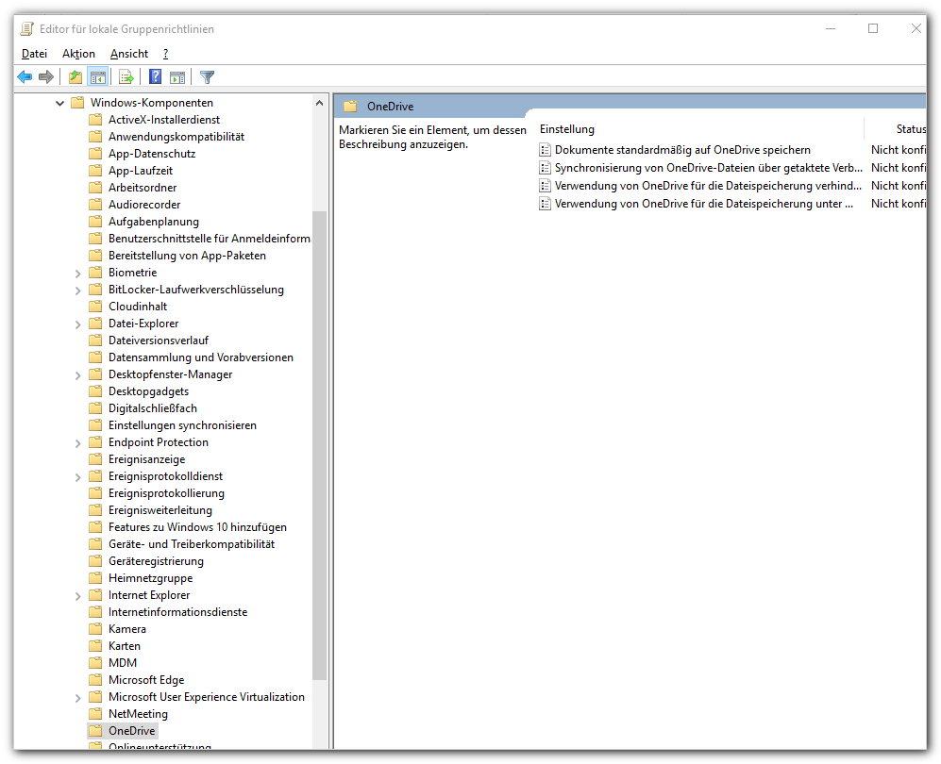Select the Desktopgadgets tree item

click(x=148, y=391)
